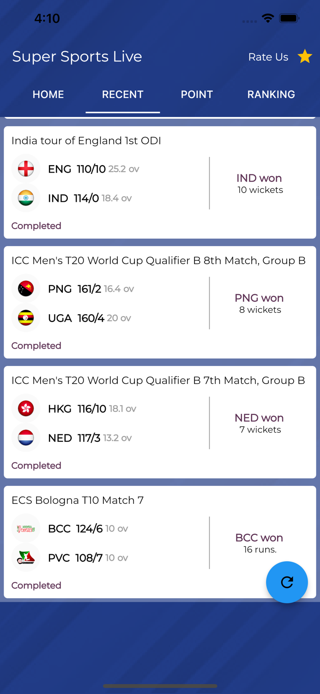The width and height of the screenshot is (320, 694).
Task: Tap the PNG won 8 wickets result
Action: tap(260, 303)
